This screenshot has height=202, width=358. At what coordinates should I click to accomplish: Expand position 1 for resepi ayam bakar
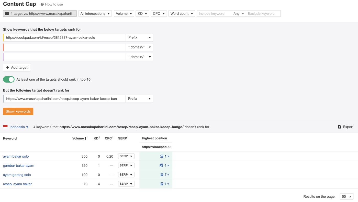point(167,184)
